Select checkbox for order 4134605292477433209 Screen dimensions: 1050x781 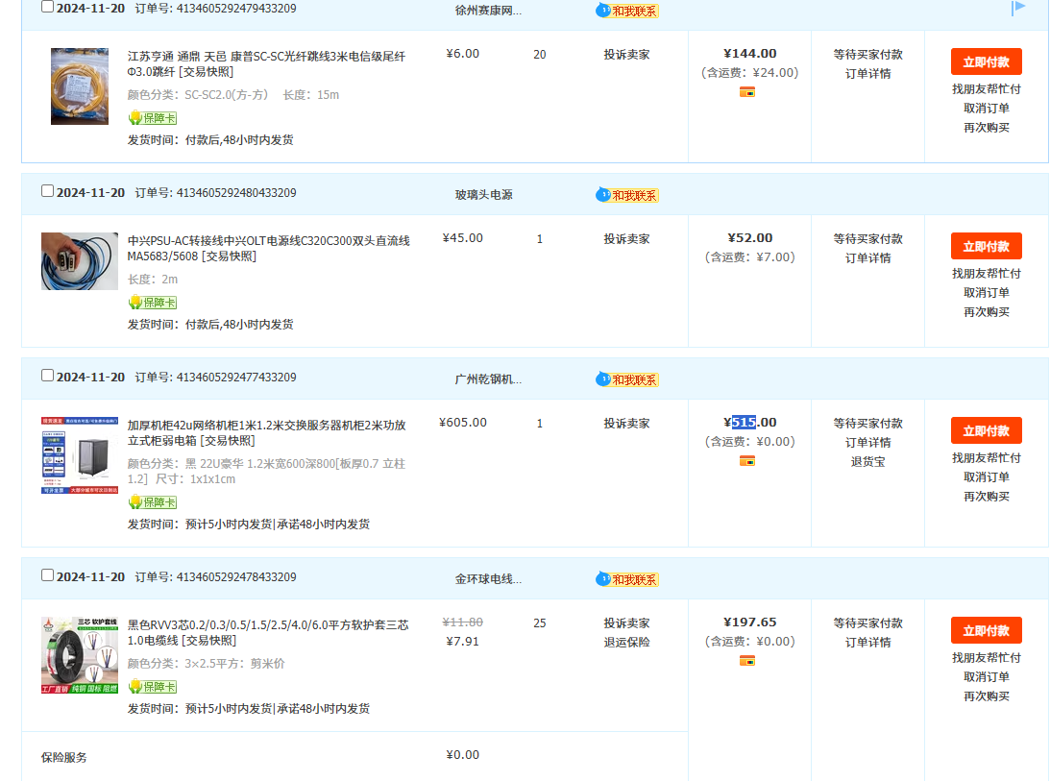48,376
